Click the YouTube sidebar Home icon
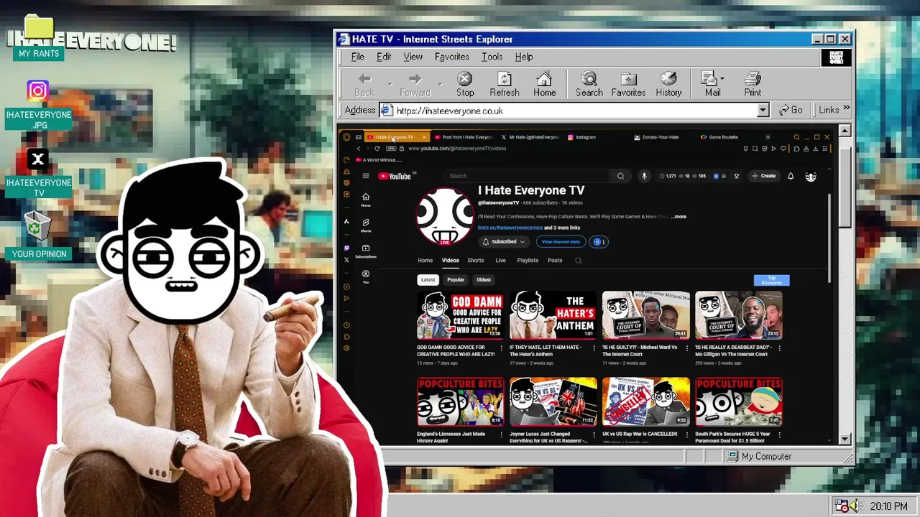This screenshot has width=920, height=517. 365,200
